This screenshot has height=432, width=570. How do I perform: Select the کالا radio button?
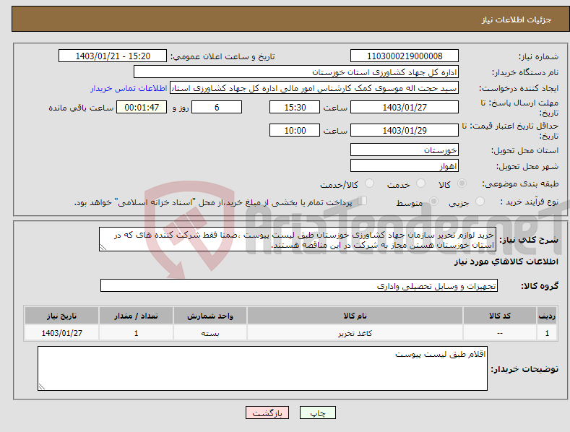click(462, 183)
